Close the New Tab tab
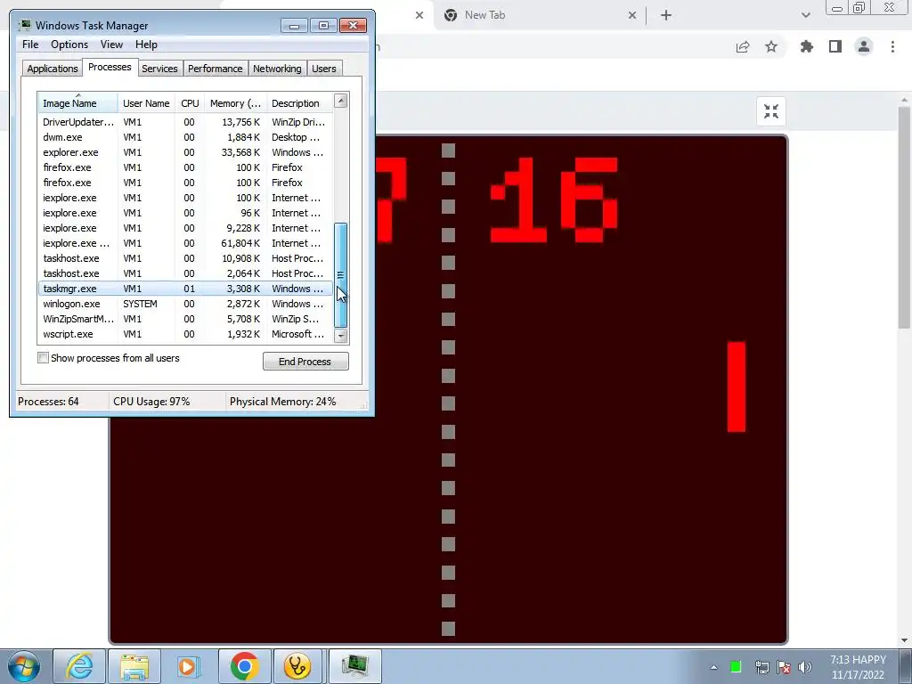912x684 pixels. [x=632, y=15]
